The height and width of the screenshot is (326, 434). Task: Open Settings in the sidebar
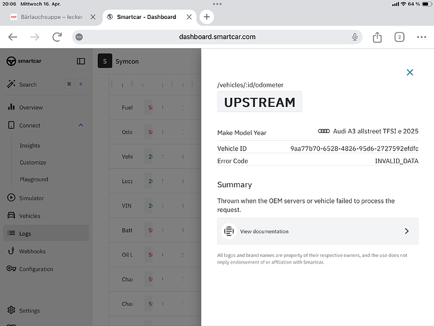29,311
